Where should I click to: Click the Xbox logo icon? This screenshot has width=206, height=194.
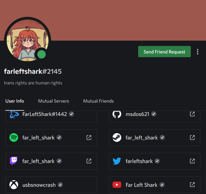(14, 185)
